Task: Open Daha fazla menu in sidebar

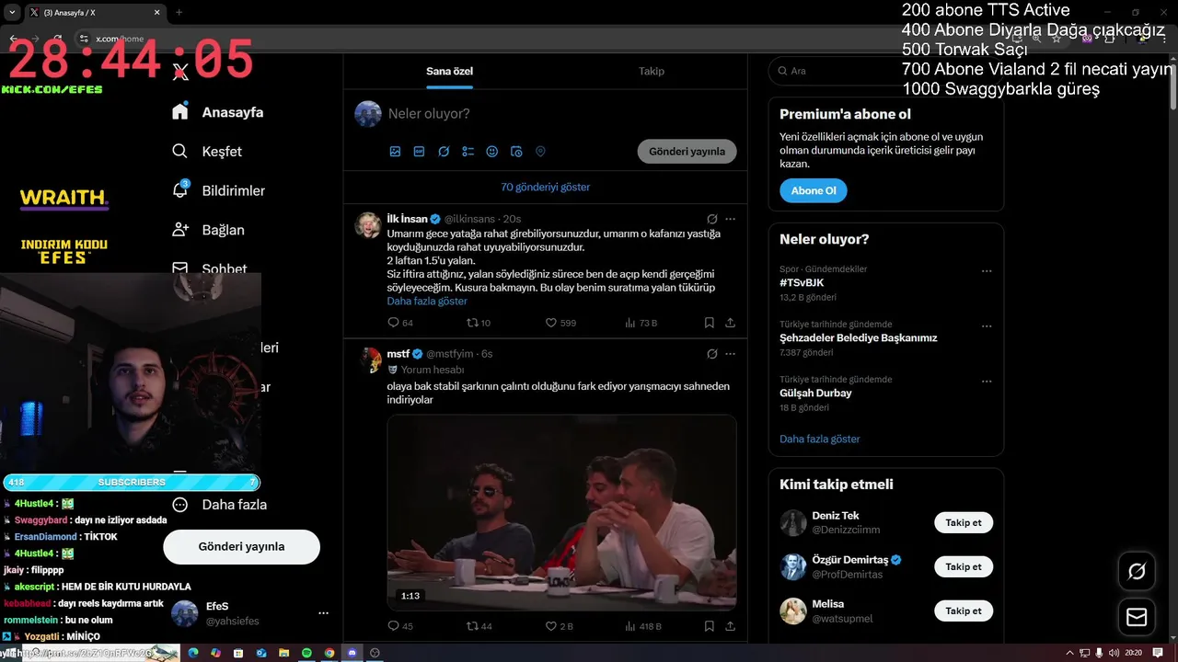Action: pyautogui.click(x=219, y=505)
